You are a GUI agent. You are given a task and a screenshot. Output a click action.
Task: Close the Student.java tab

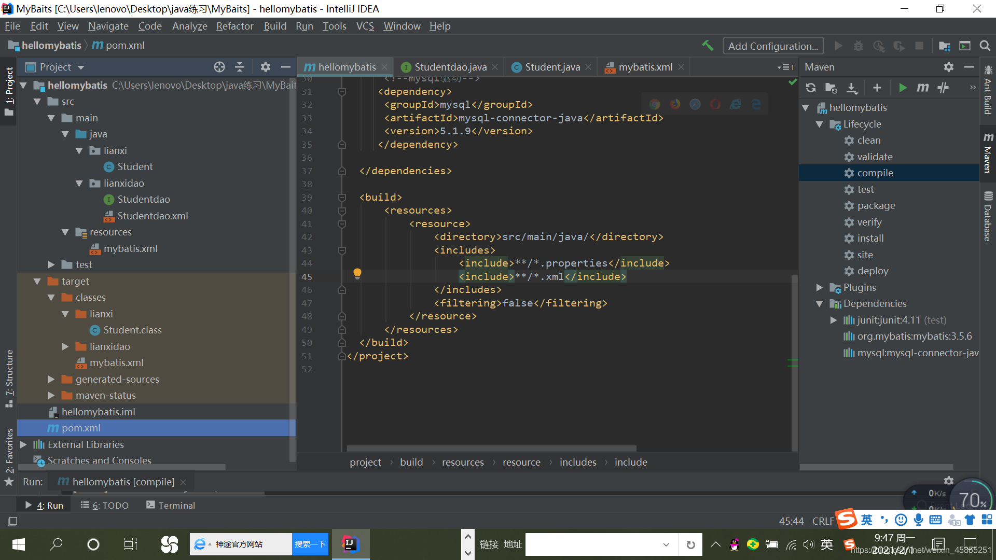click(588, 67)
